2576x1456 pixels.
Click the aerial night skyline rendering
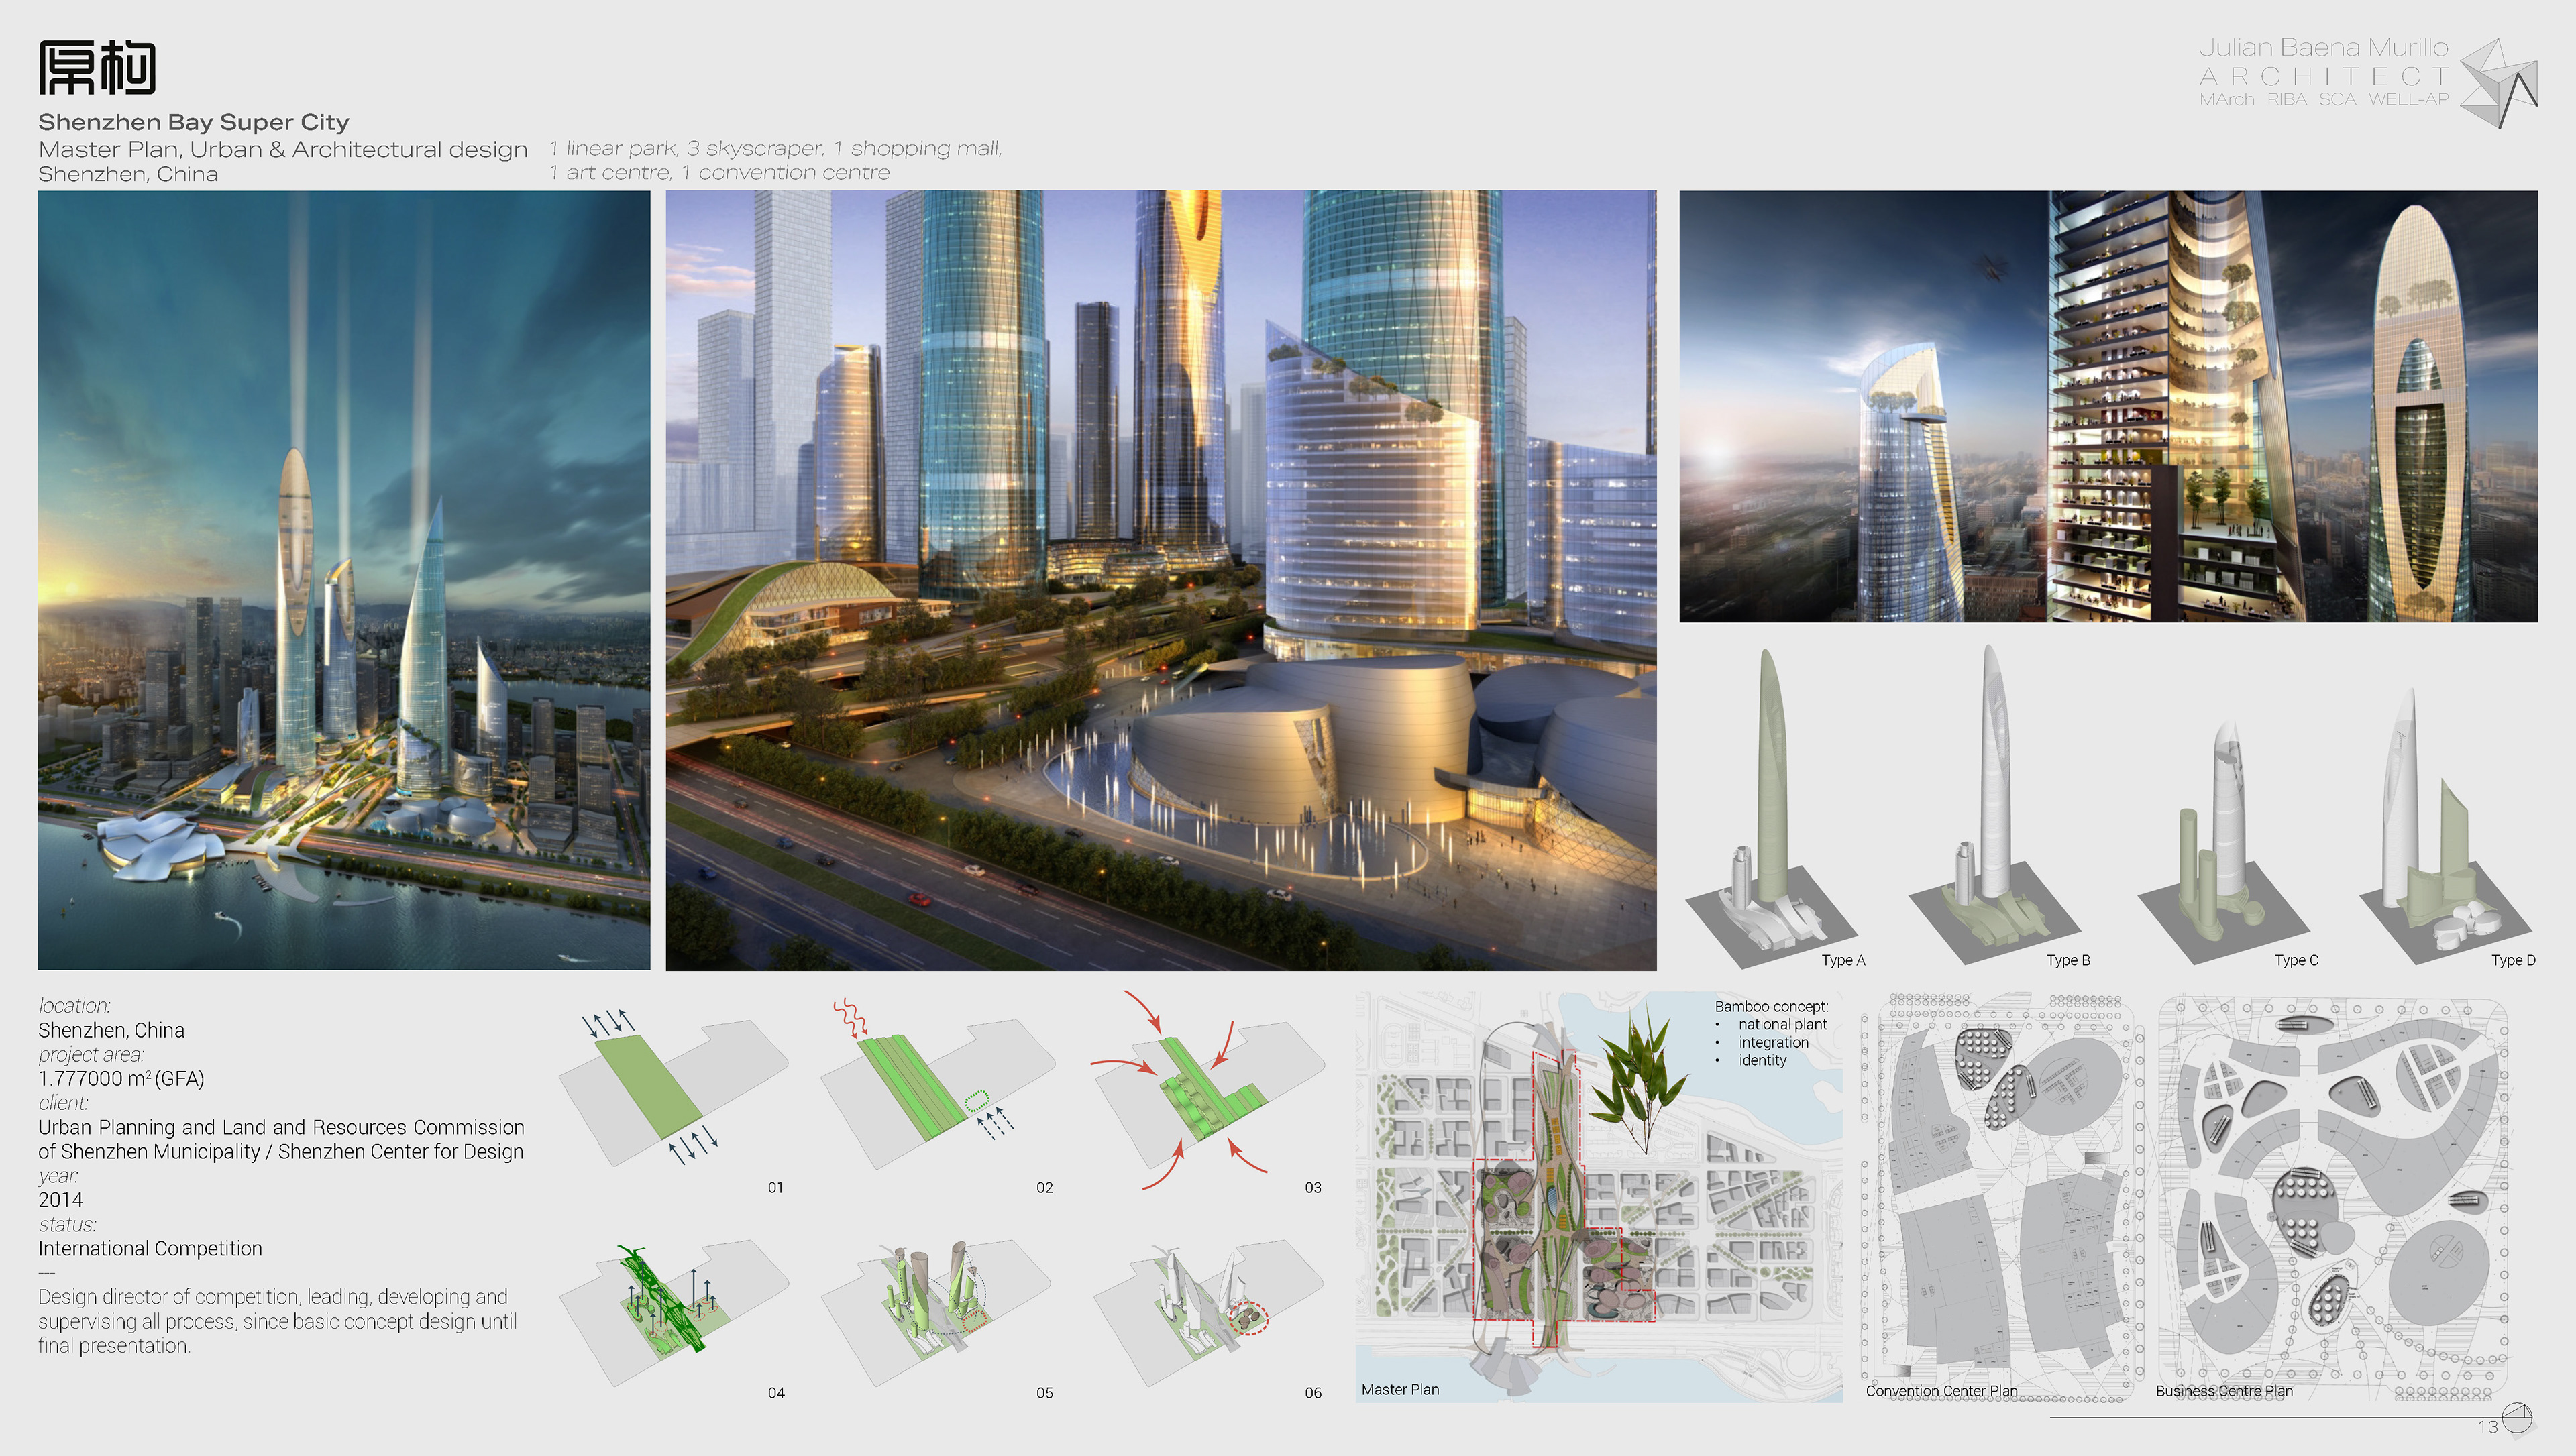click(344, 580)
